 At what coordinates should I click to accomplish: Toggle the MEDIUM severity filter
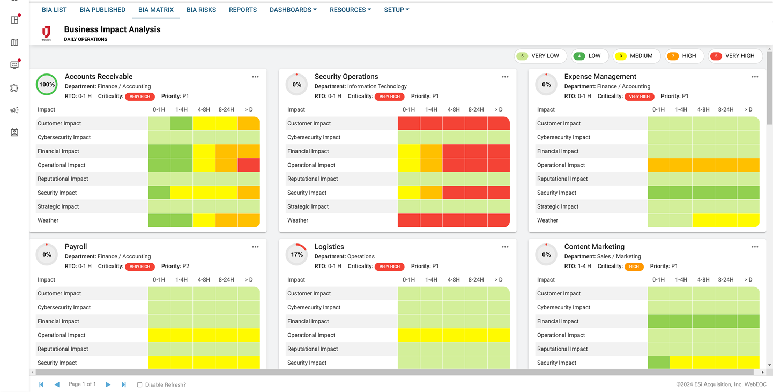[636, 56]
